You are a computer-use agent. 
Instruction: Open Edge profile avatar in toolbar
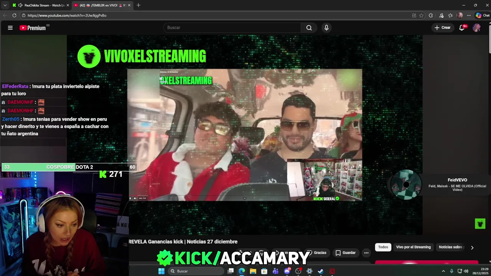pos(460,15)
